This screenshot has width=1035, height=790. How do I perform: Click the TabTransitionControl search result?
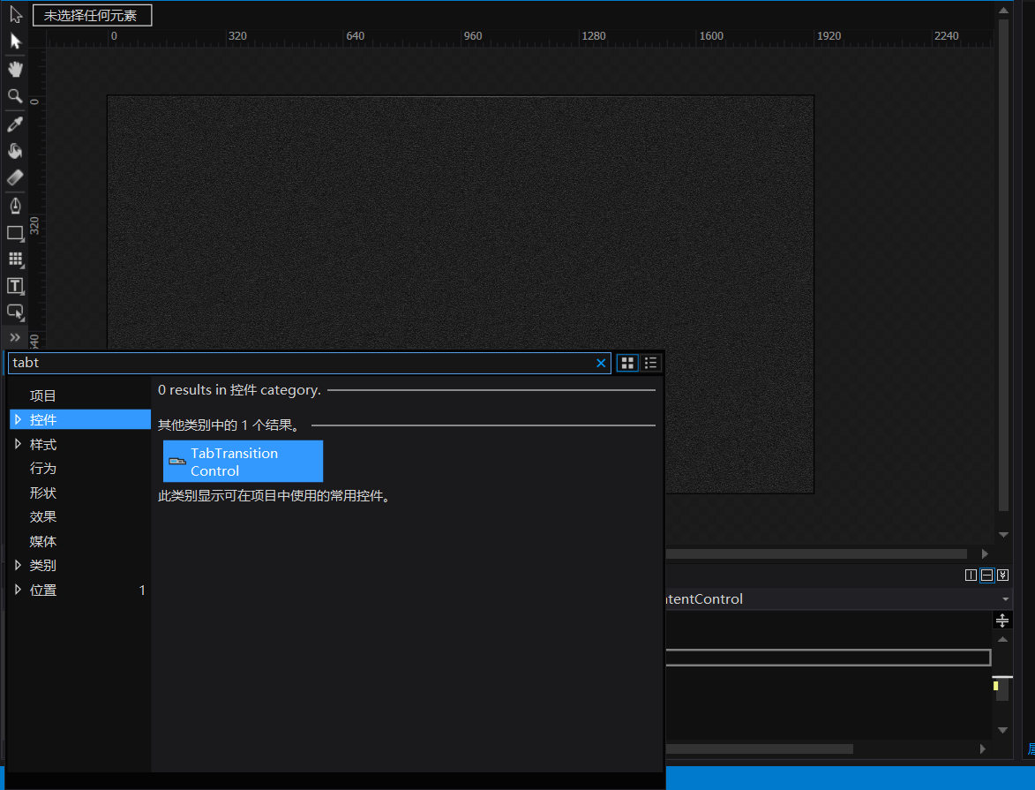[x=243, y=462]
